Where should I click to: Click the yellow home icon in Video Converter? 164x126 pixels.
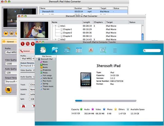8,90
